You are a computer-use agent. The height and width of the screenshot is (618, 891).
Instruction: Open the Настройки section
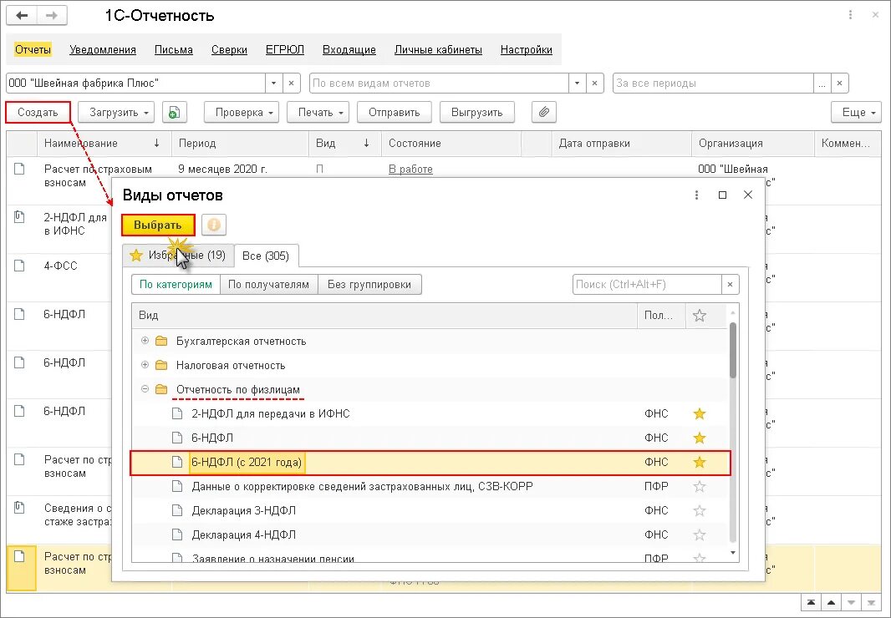(x=527, y=50)
